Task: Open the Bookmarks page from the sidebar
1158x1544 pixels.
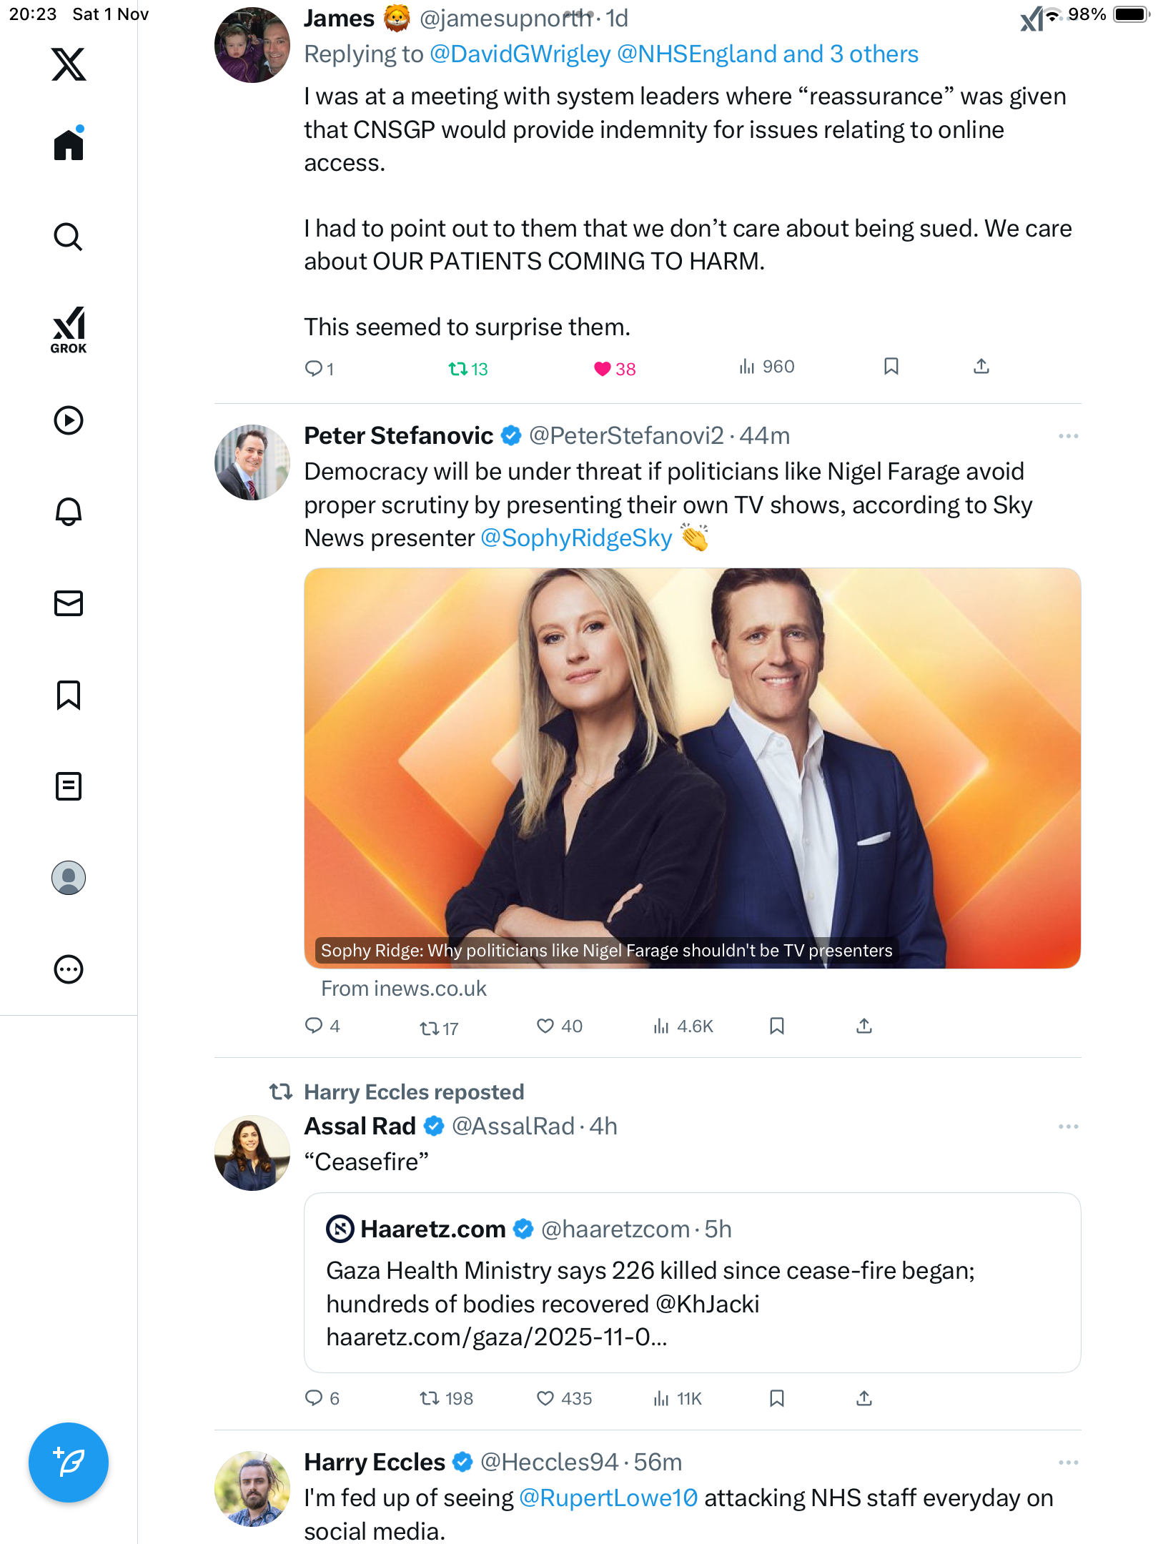Action: point(69,695)
